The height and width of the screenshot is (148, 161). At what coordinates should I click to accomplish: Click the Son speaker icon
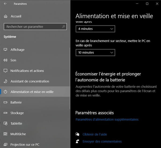pyautogui.click(x=5, y=60)
